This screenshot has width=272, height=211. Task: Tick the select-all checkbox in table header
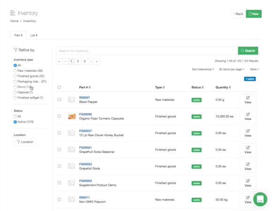(60, 87)
